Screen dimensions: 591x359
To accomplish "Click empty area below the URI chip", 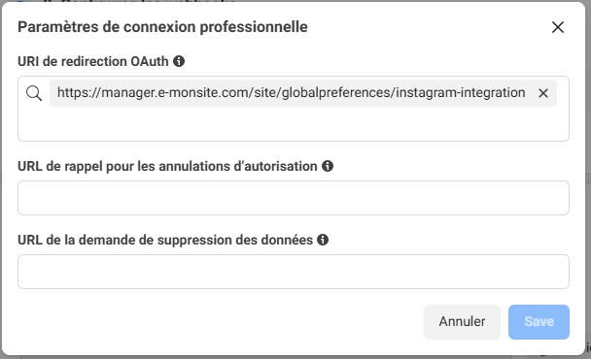I will point(294,124).
